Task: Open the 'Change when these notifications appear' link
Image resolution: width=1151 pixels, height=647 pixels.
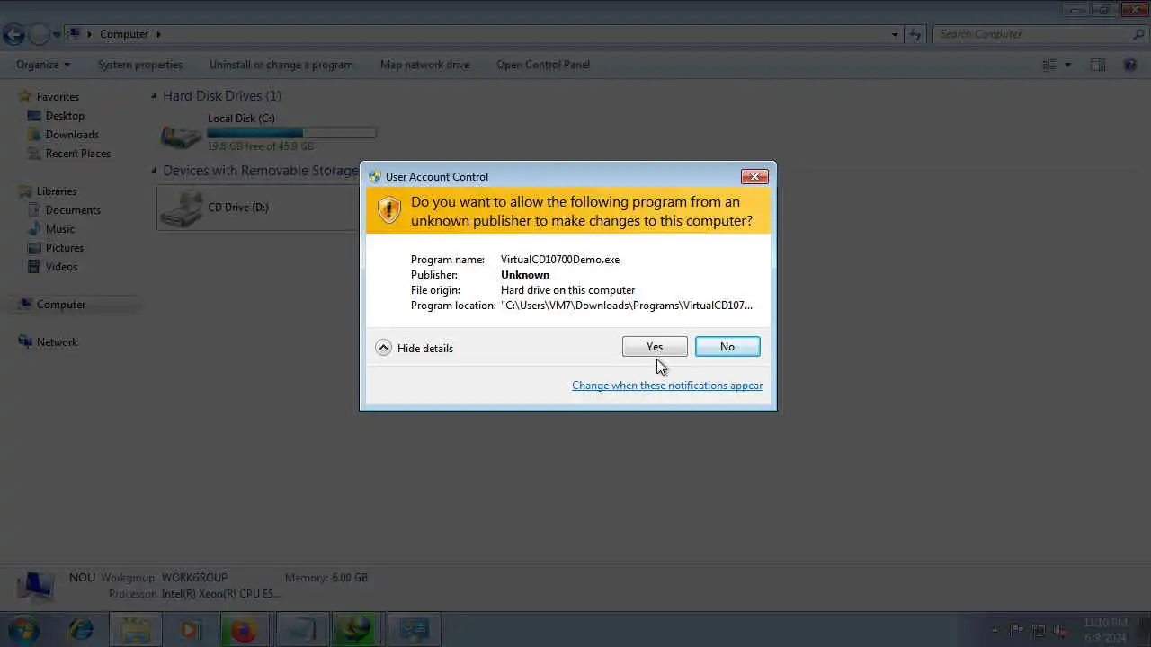Action: [x=667, y=386]
